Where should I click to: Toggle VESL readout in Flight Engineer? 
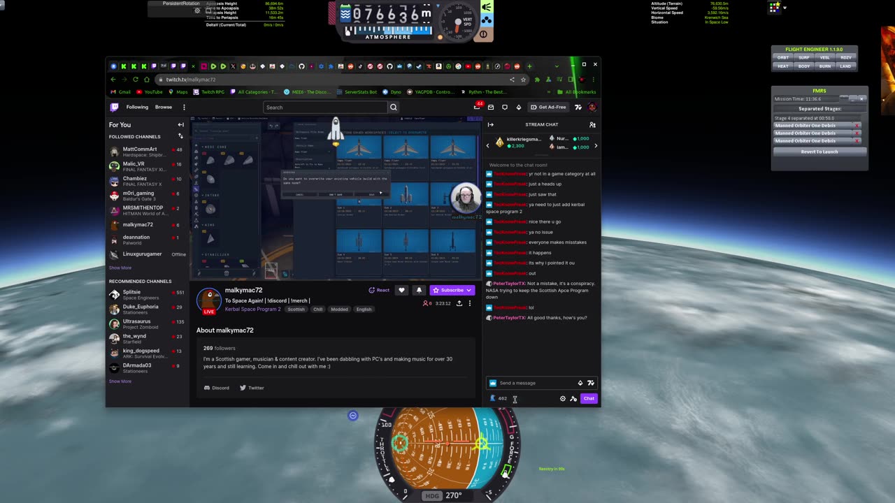[825, 57]
